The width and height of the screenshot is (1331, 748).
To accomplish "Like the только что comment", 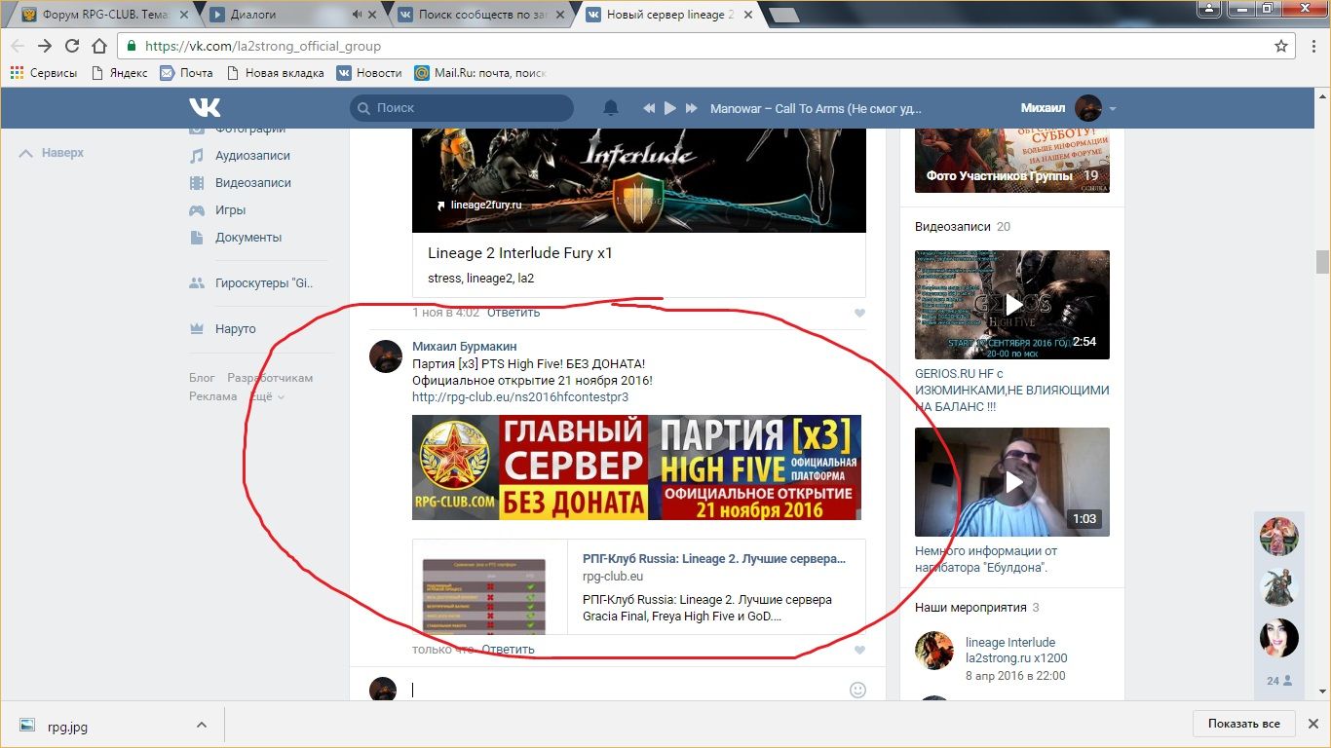I will (x=859, y=650).
